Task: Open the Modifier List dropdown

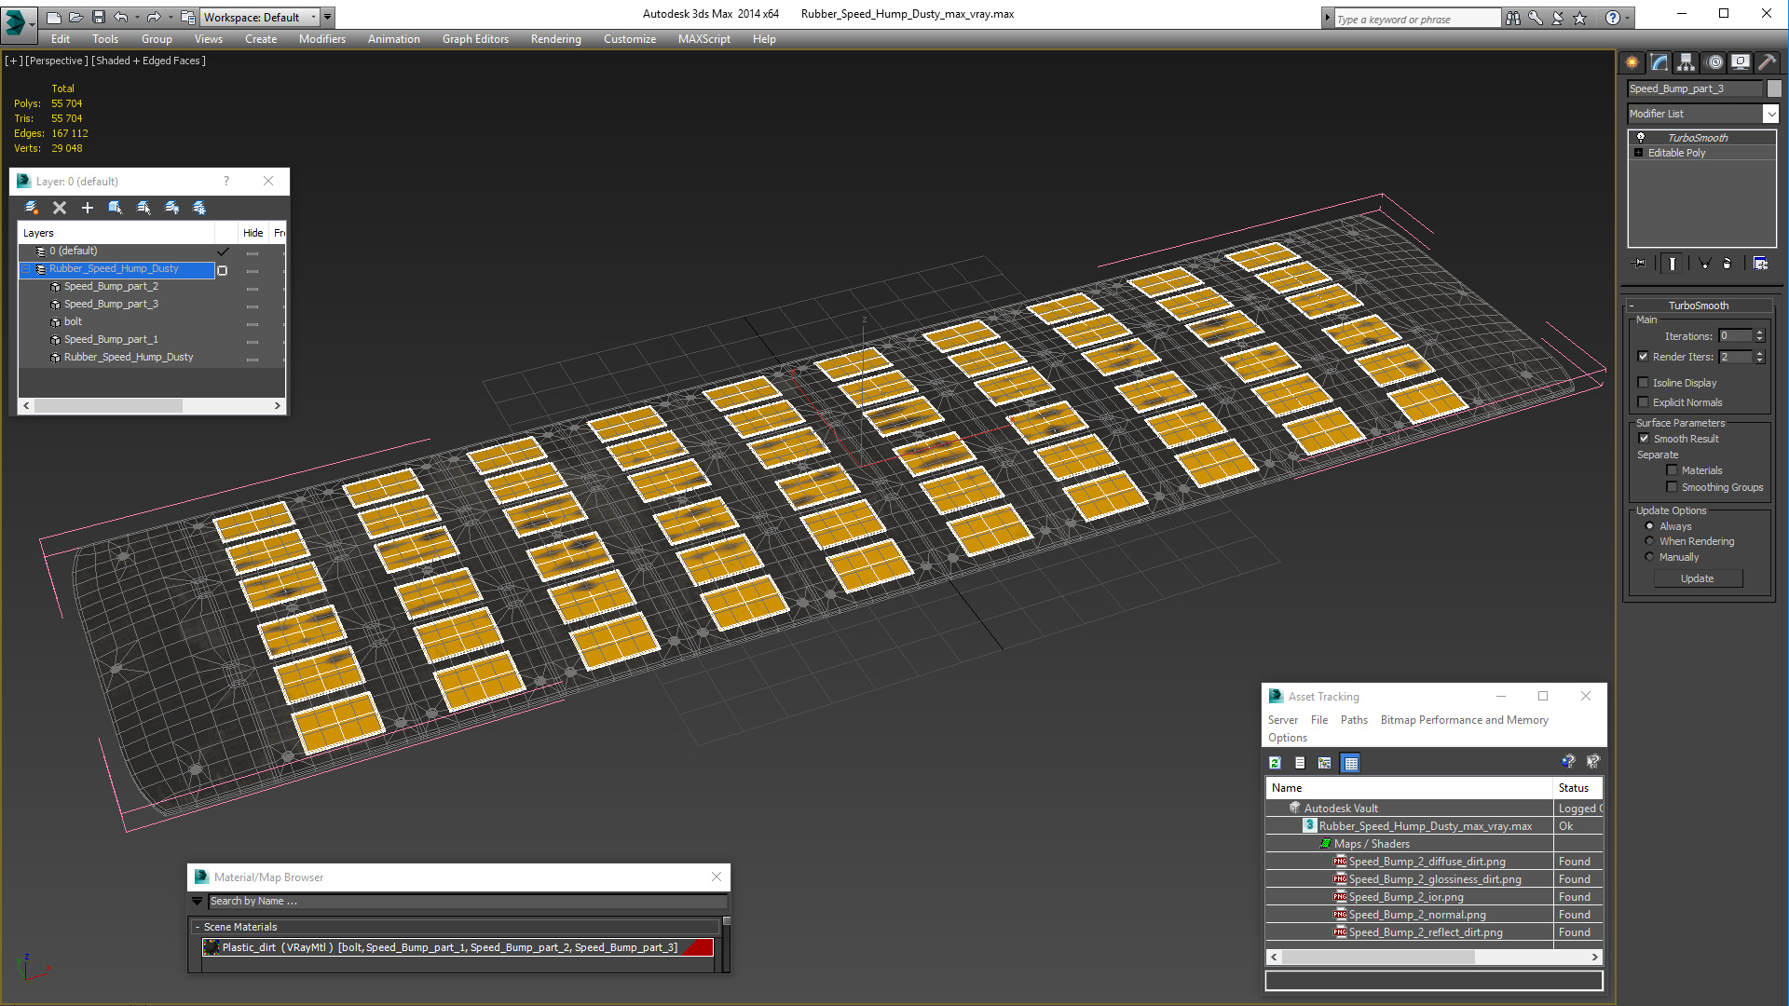Action: click(x=1770, y=114)
